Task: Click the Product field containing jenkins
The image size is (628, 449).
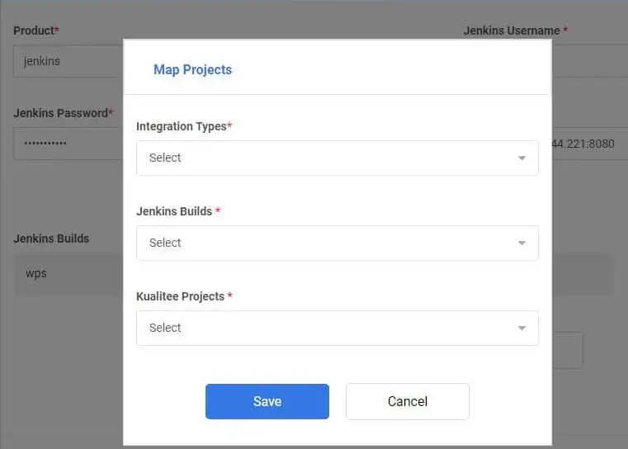Action: coord(68,61)
